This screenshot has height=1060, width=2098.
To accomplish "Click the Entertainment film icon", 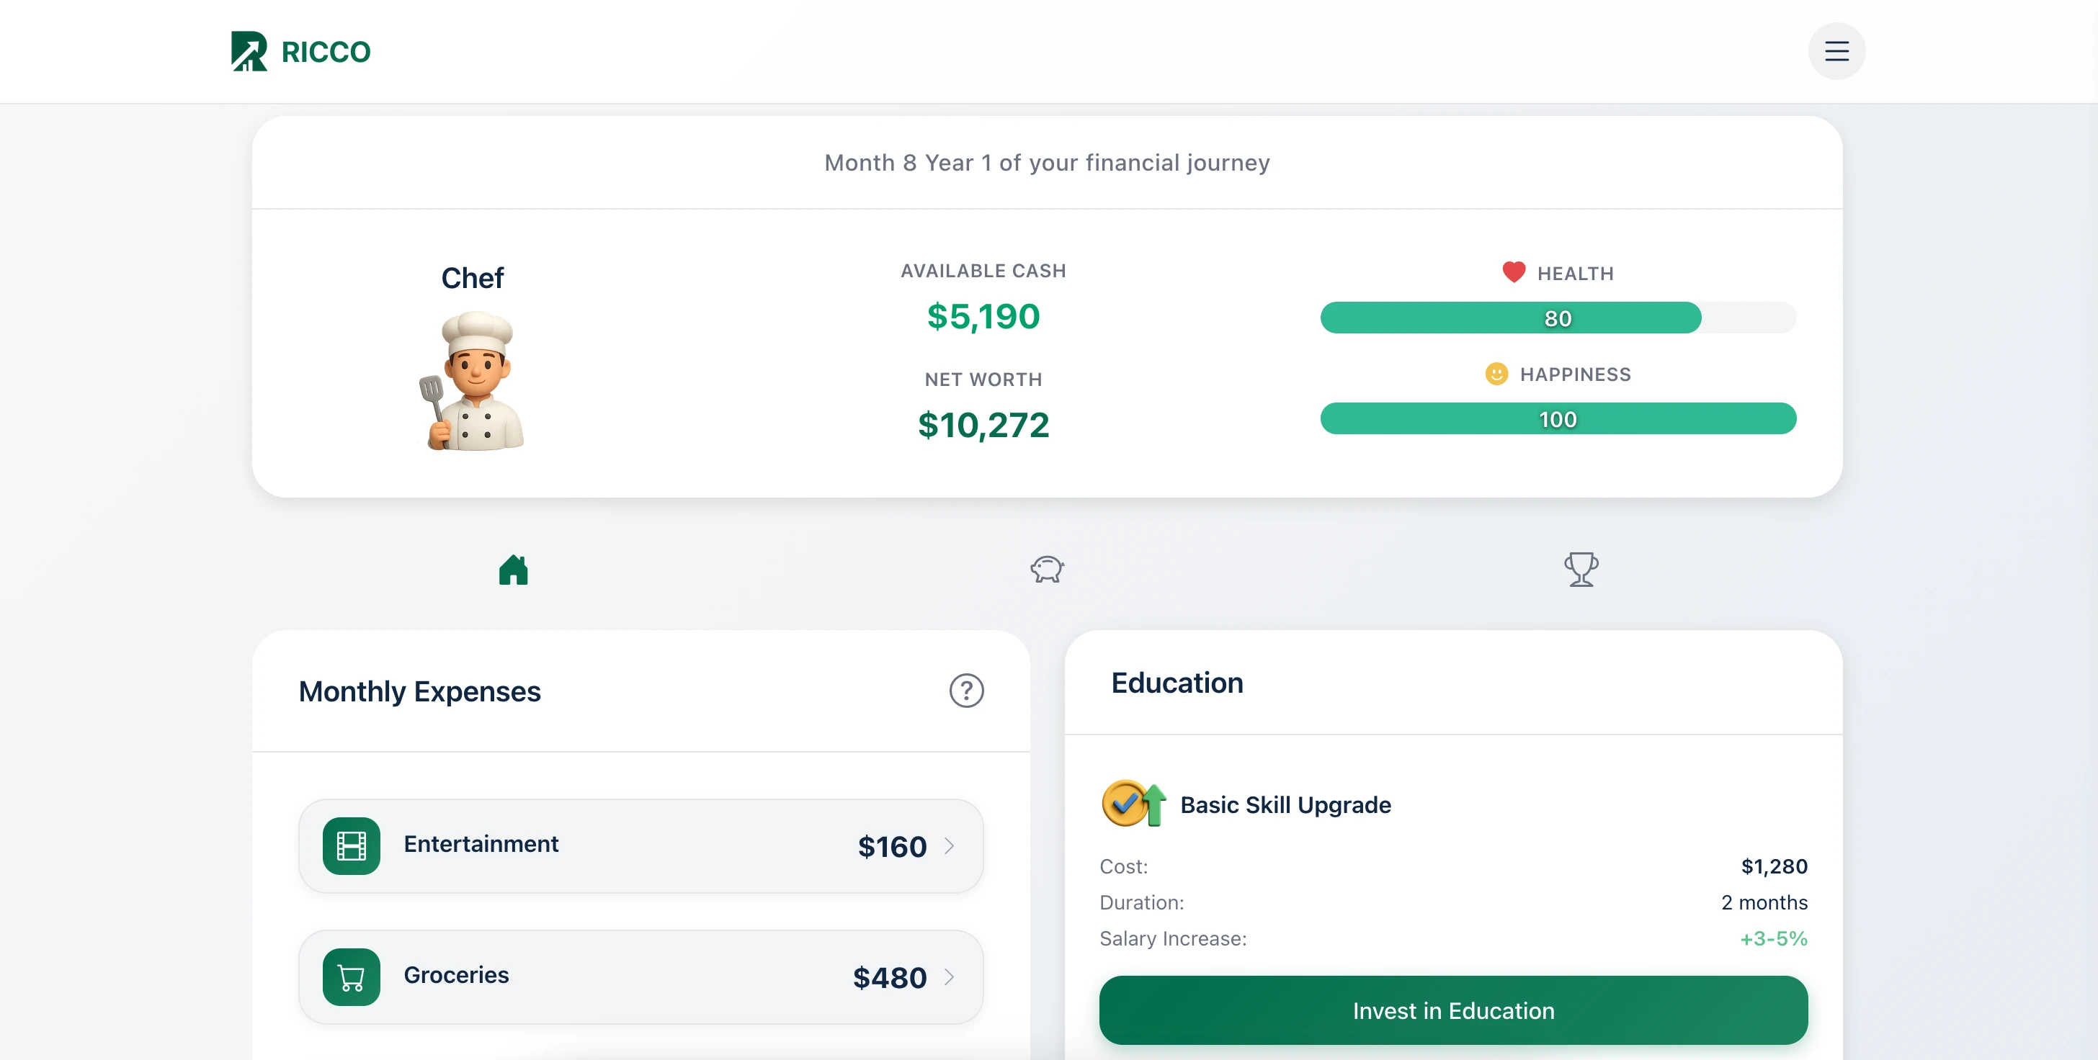I will tap(351, 846).
